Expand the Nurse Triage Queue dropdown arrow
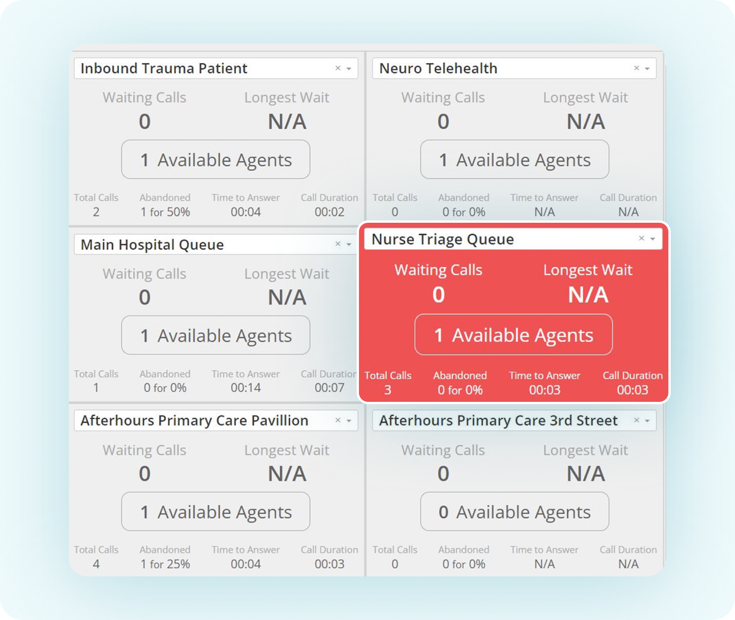Screen dimensions: 735x620 point(653,239)
